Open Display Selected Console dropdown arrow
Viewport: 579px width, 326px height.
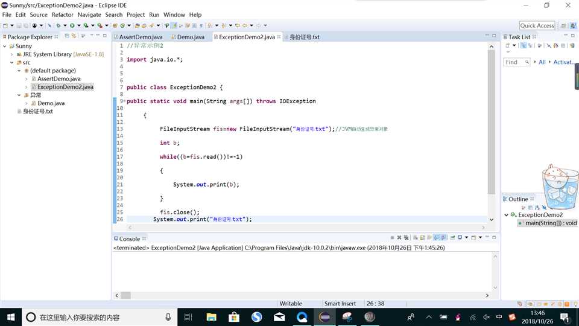(x=466, y=237)
